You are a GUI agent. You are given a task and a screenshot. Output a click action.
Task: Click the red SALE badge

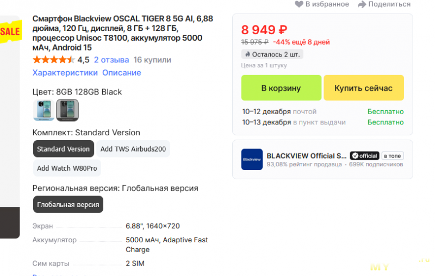[10, 32]
